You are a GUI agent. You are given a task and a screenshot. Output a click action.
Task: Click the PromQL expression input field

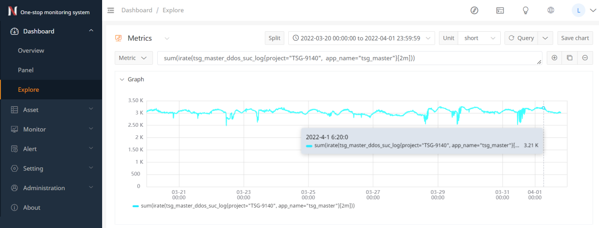click(x=349, y=58)
